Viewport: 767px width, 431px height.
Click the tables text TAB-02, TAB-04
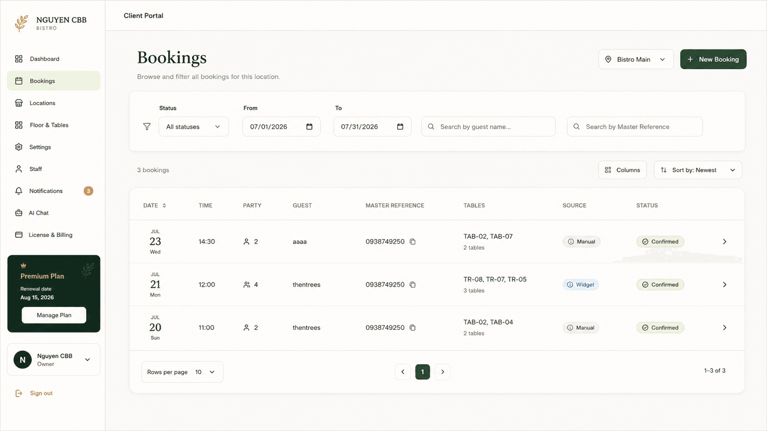point(488,322)
